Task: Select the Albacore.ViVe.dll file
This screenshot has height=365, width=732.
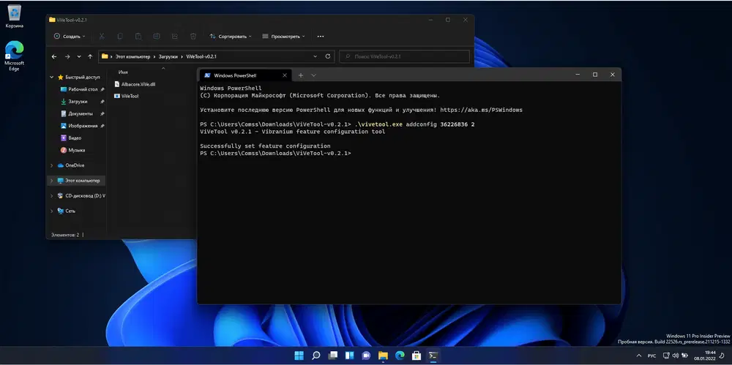Action: (x=135, y=84)
